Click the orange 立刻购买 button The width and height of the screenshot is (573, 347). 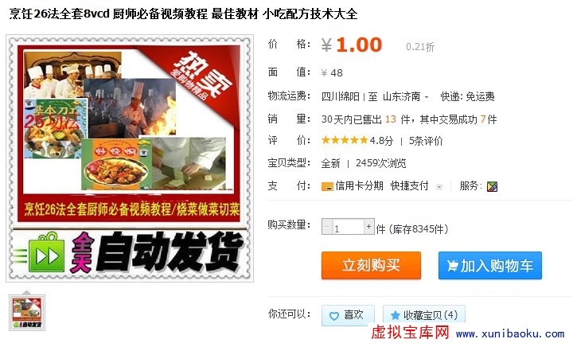pos(371,266)
